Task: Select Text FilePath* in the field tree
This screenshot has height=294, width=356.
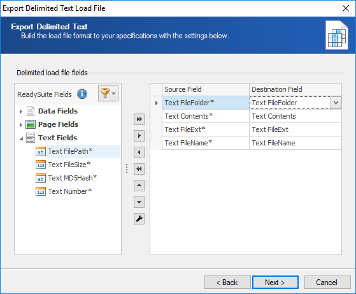Action: tap(70, 151)
